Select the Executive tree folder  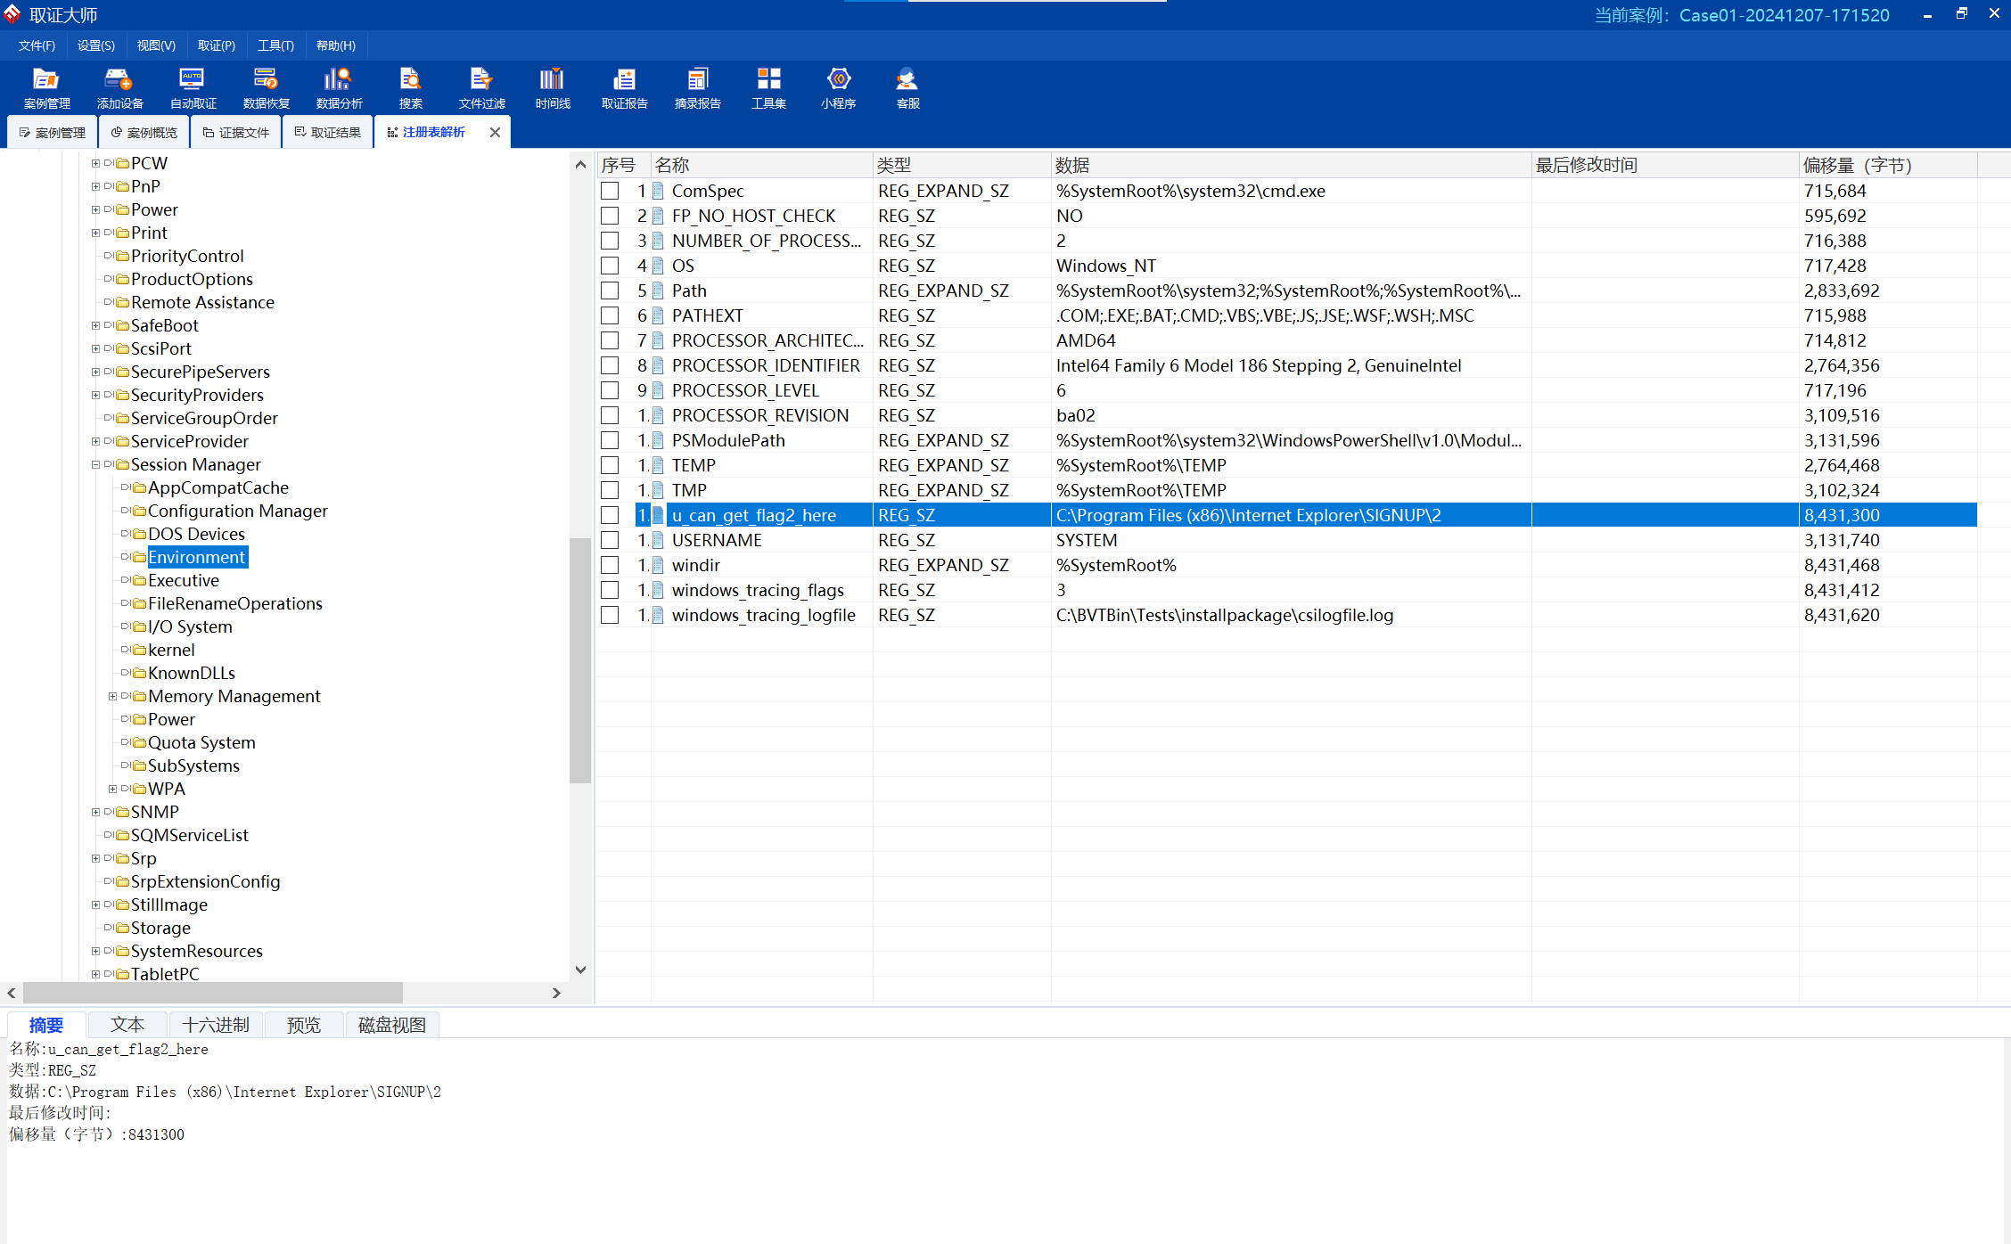point(183,580)
